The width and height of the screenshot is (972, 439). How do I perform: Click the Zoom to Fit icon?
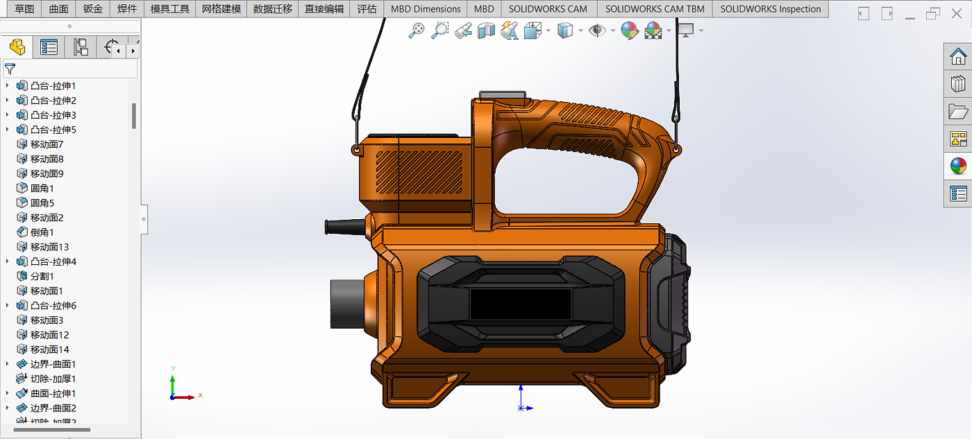(x=417, y=31)
